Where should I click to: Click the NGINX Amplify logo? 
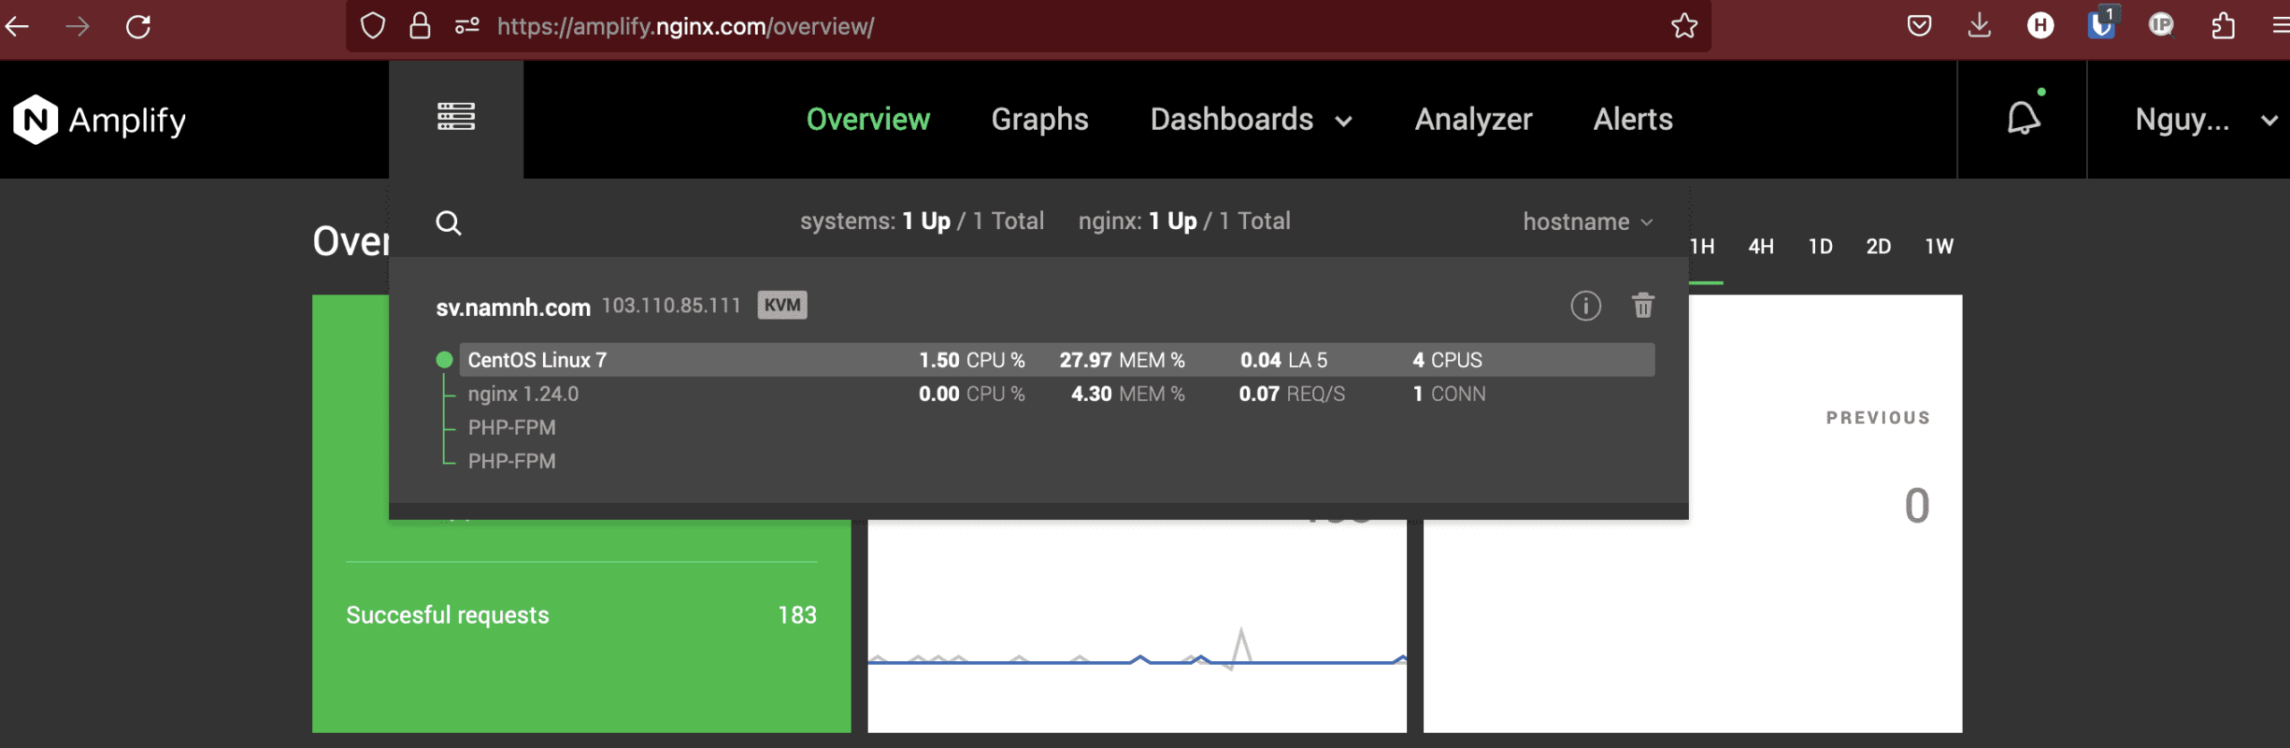coord(99,120)
